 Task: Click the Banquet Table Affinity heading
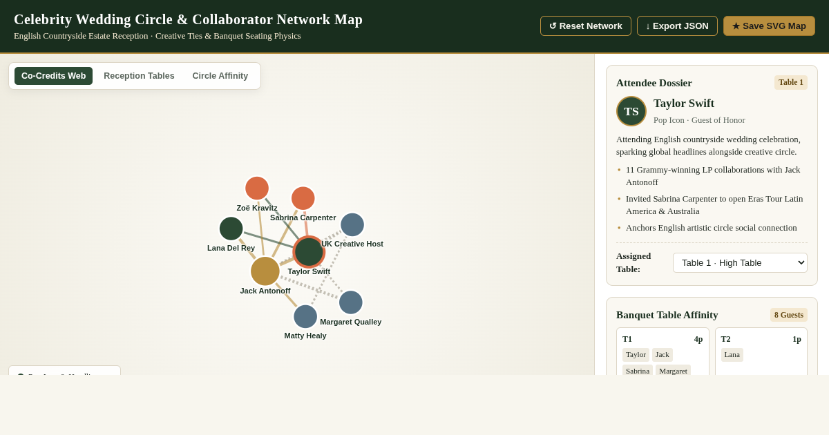pyautogui.click(x=667, y=315)
